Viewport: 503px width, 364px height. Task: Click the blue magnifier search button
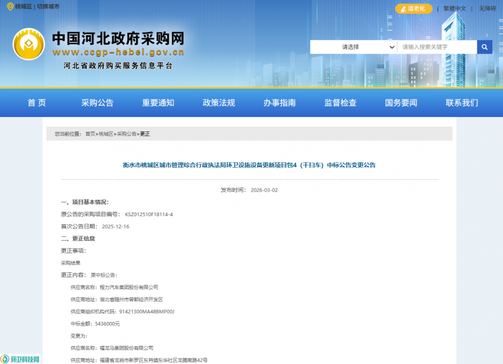pos(484,47)
